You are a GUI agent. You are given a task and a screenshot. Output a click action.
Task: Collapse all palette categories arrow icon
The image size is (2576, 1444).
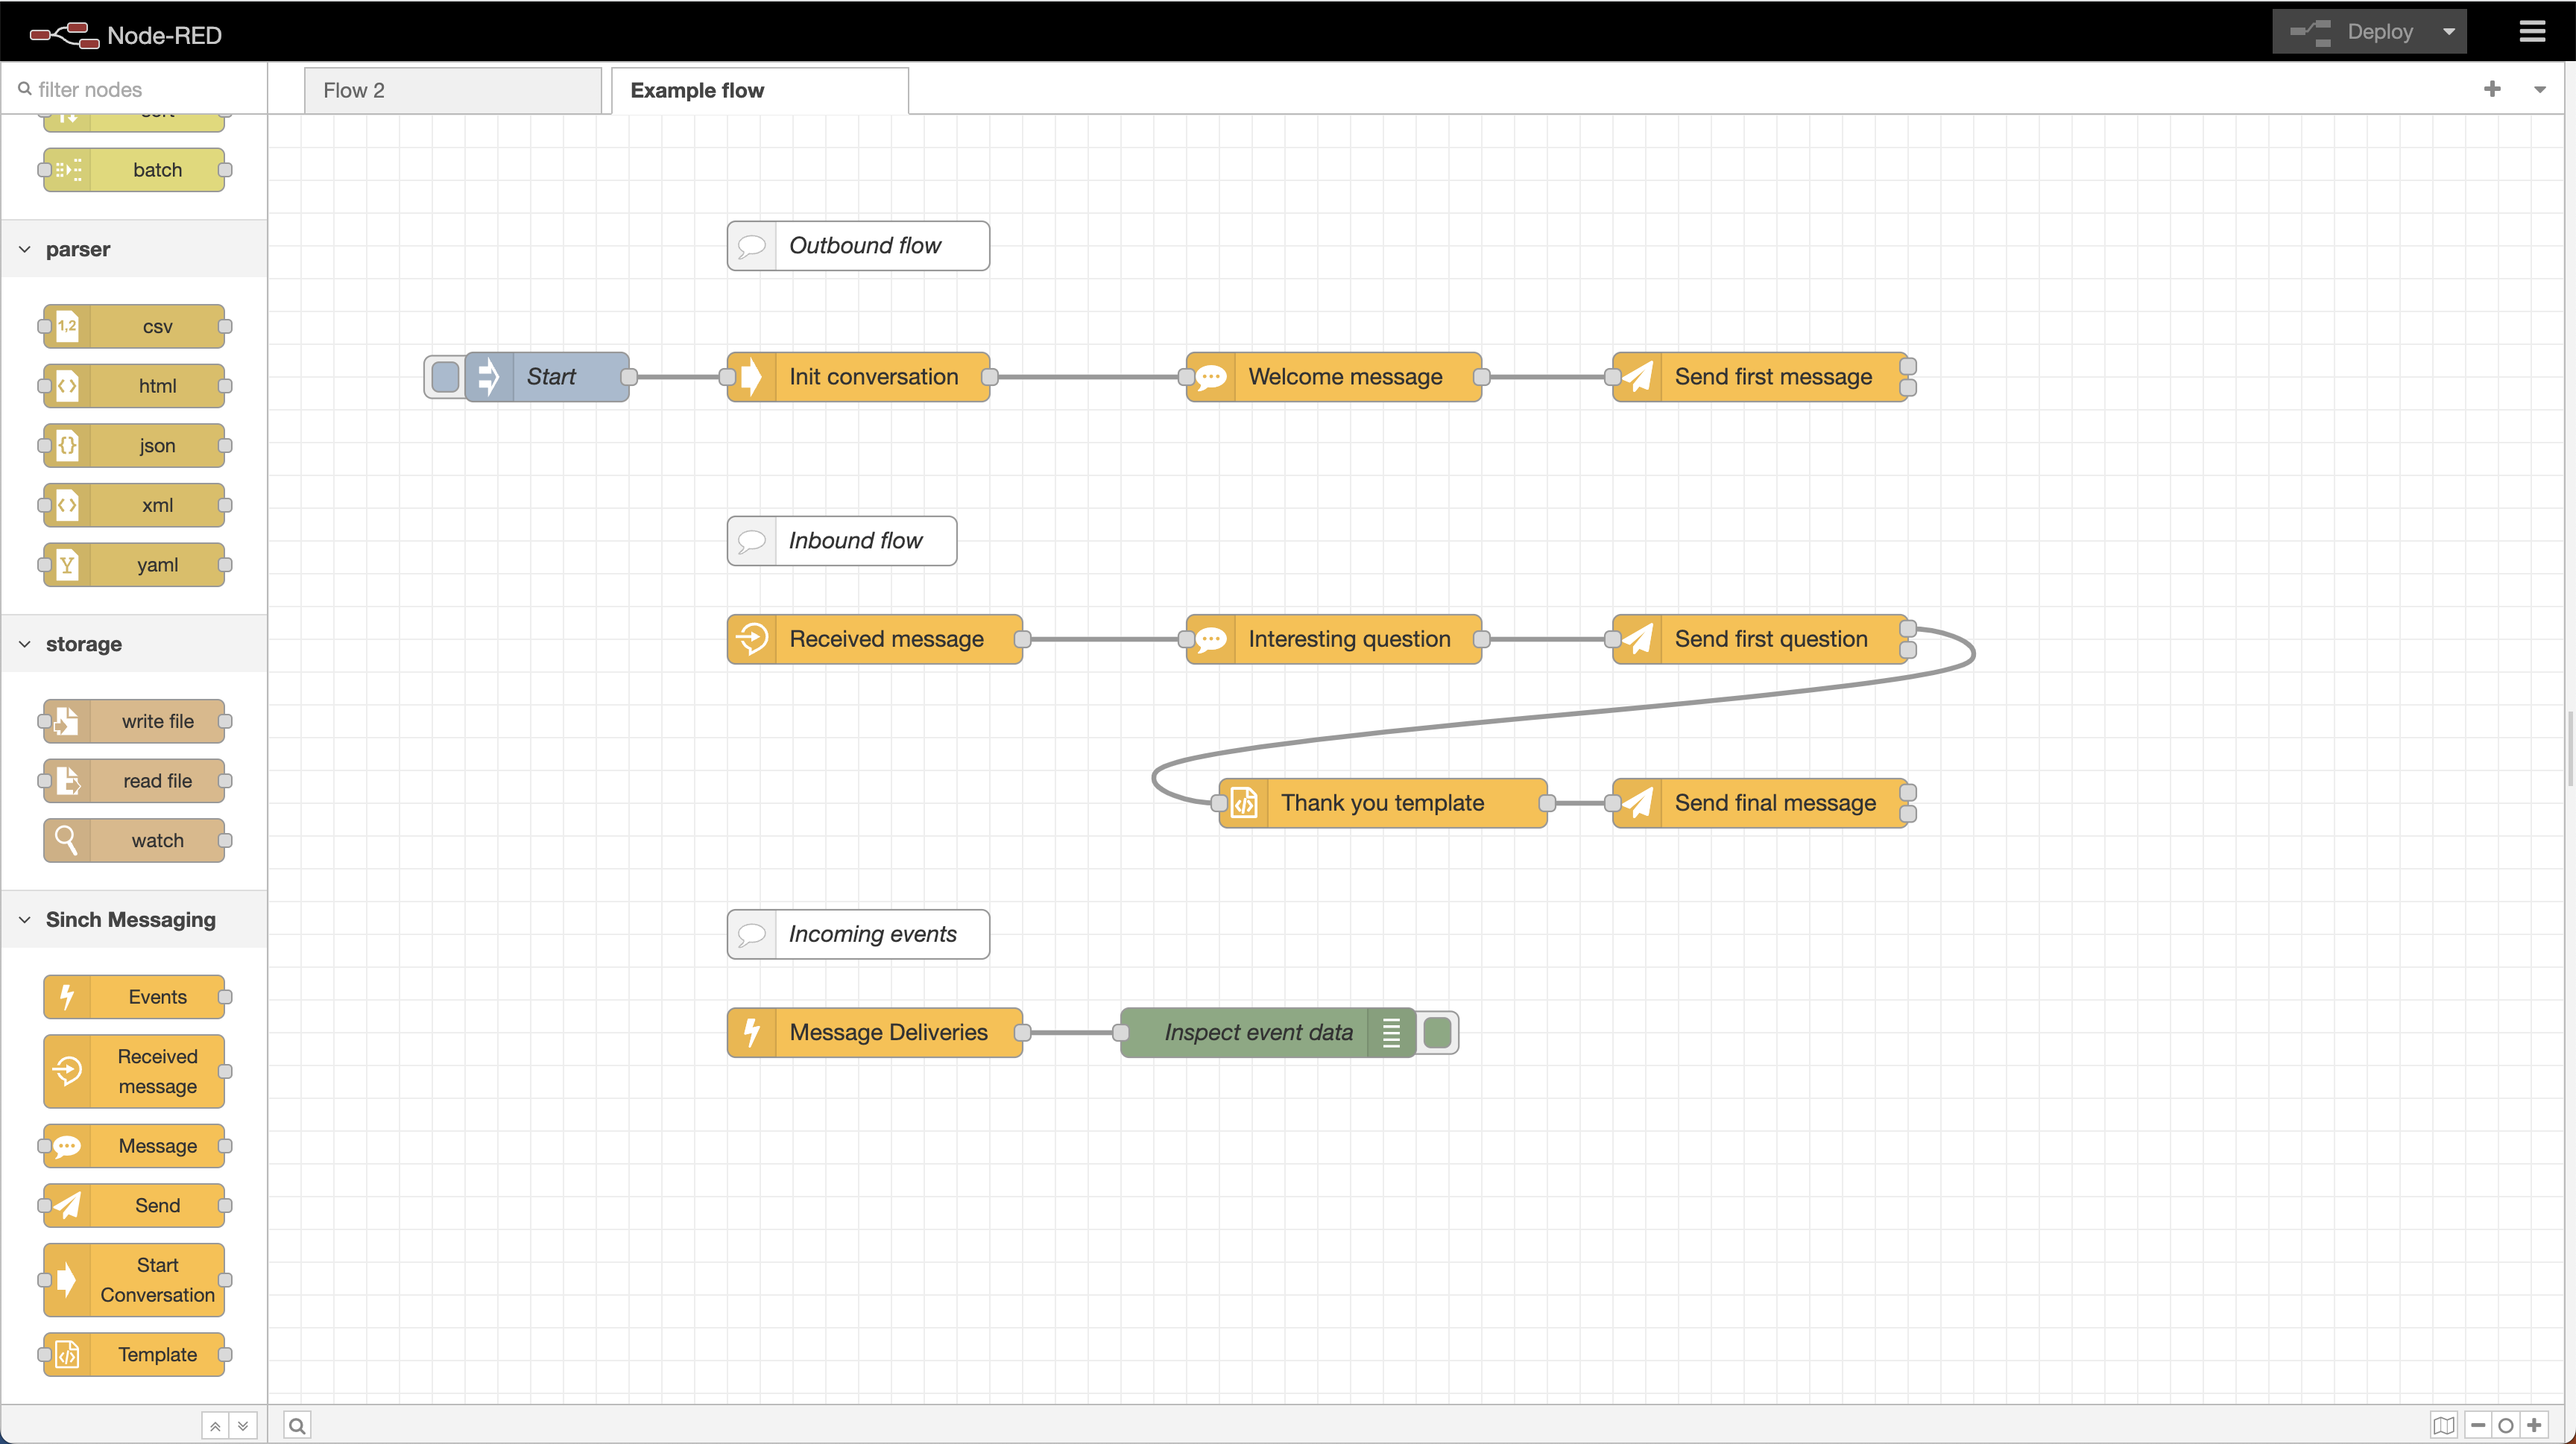tap(215, 1426)
